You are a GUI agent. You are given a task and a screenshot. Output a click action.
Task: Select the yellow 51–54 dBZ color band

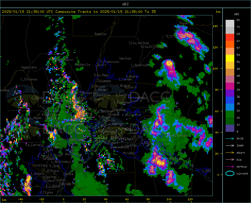tap(230, 58)
